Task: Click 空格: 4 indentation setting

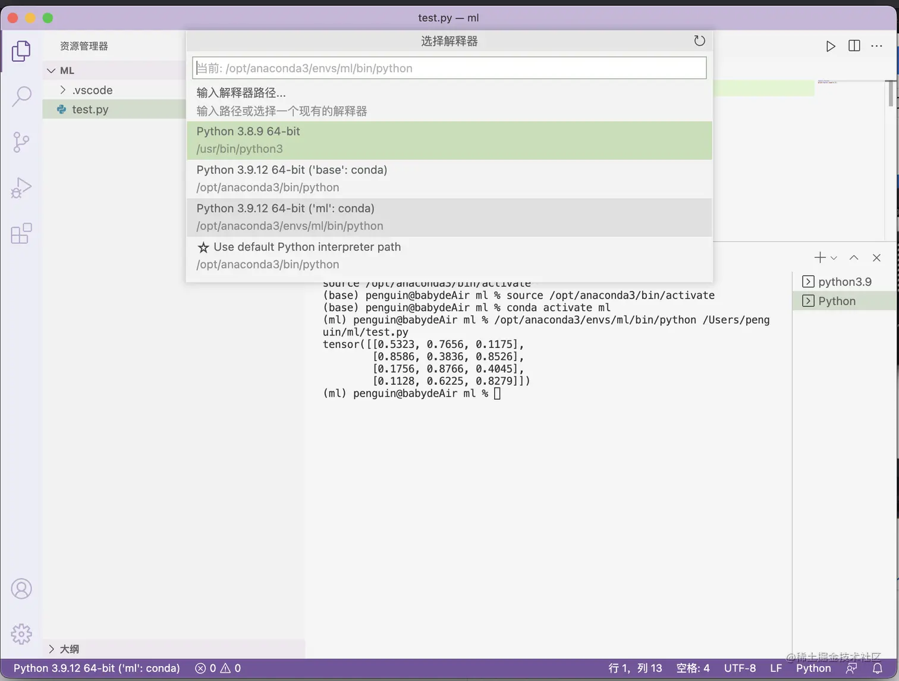Action: tap(693, 668)
